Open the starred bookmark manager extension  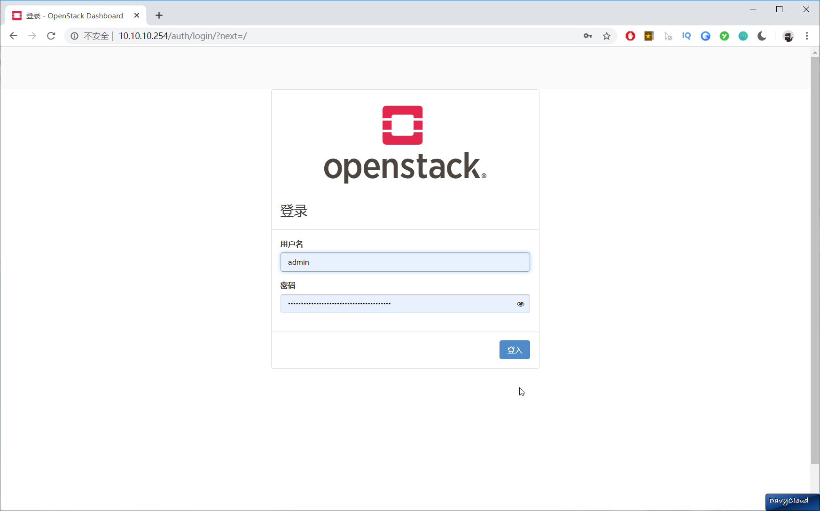649,36
